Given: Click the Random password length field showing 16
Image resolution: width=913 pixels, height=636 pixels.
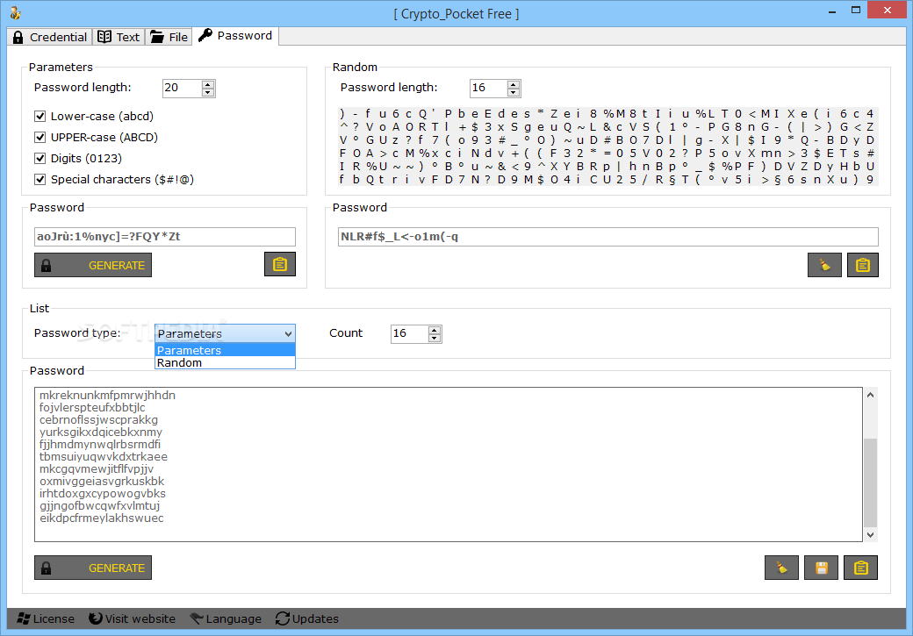Looking at the screenshot, I should coord(488,88).
